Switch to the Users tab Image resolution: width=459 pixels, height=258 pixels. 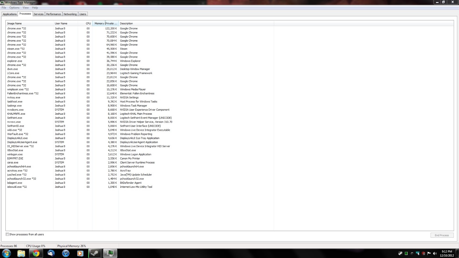tap(83, 14)
